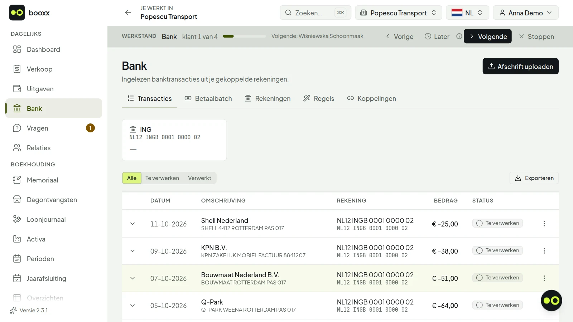Open the Perioden section
The image size is (573, 322).
pyautogui.click(x=54, y=259)
